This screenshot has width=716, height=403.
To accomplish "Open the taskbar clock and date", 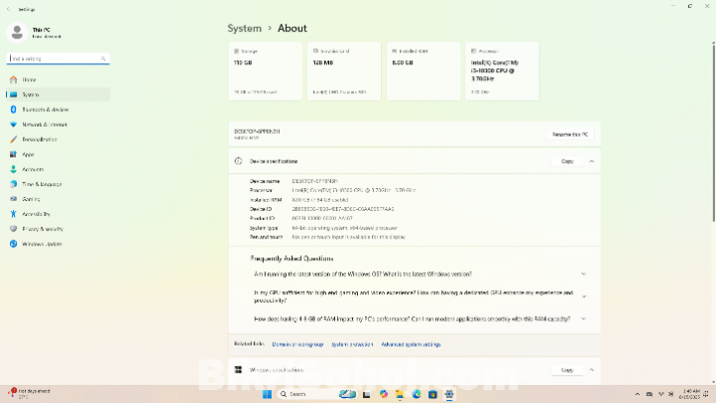I will pos(689,394).
